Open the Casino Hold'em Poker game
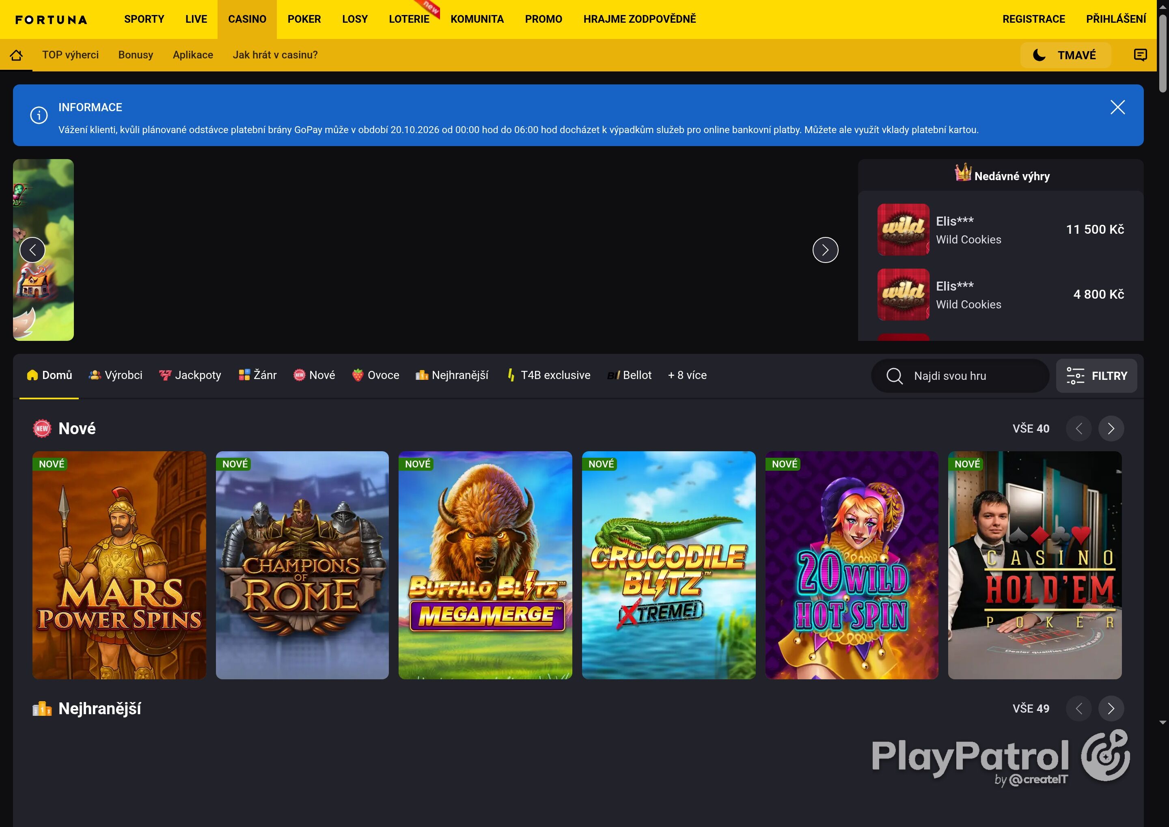The height and width of the screenshot is (827, 1169). (x=1035, y=565)
